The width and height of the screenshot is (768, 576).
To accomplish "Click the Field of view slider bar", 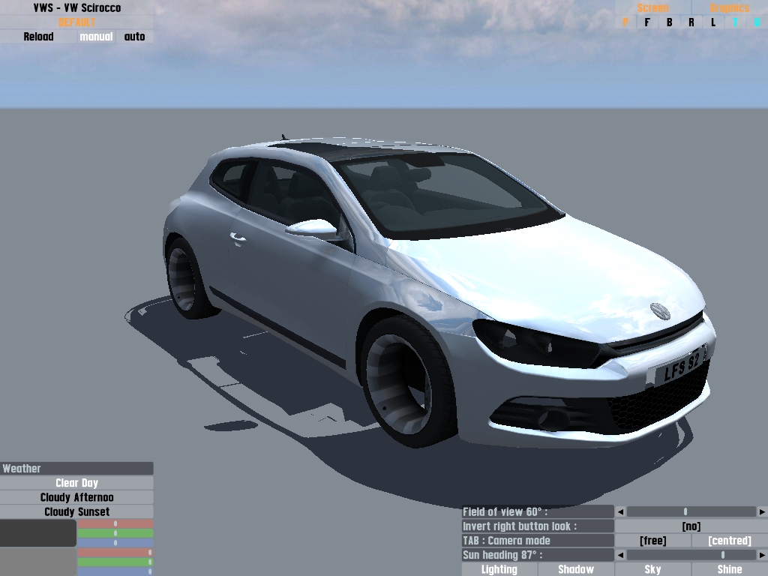I will tap(691, 511).
